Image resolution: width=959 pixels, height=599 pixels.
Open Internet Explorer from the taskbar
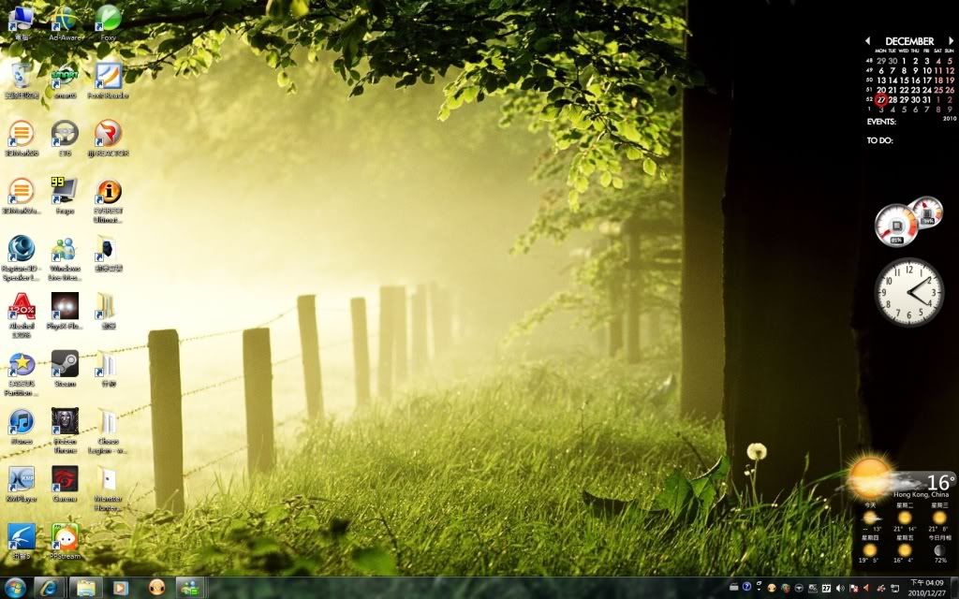click(x=49, y=588)
